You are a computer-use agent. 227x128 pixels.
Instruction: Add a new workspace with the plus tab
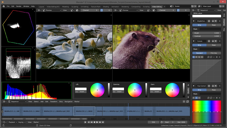pos(164,7)
